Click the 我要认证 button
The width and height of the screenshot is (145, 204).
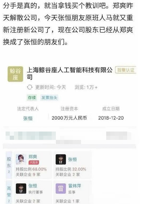tap(126, 70)
